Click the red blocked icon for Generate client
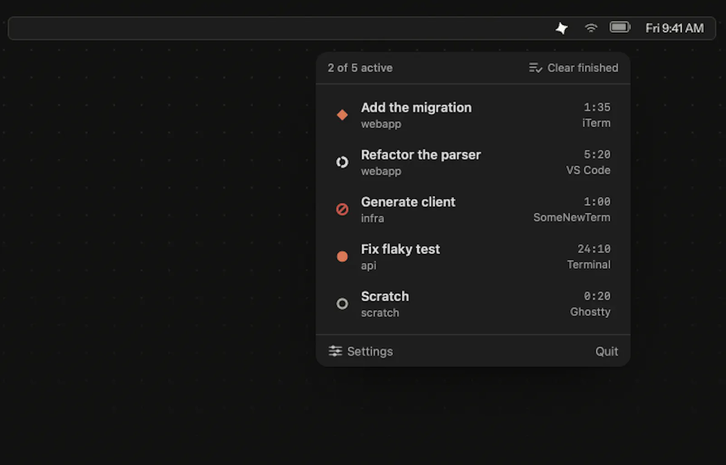Screen dimensions: 726x465 tap(342, 209)
